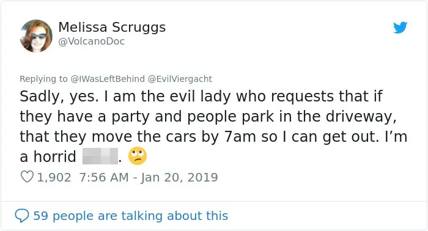
Task: Open Melissa Scruggs profile picture
Action: [x=36, y=35]
